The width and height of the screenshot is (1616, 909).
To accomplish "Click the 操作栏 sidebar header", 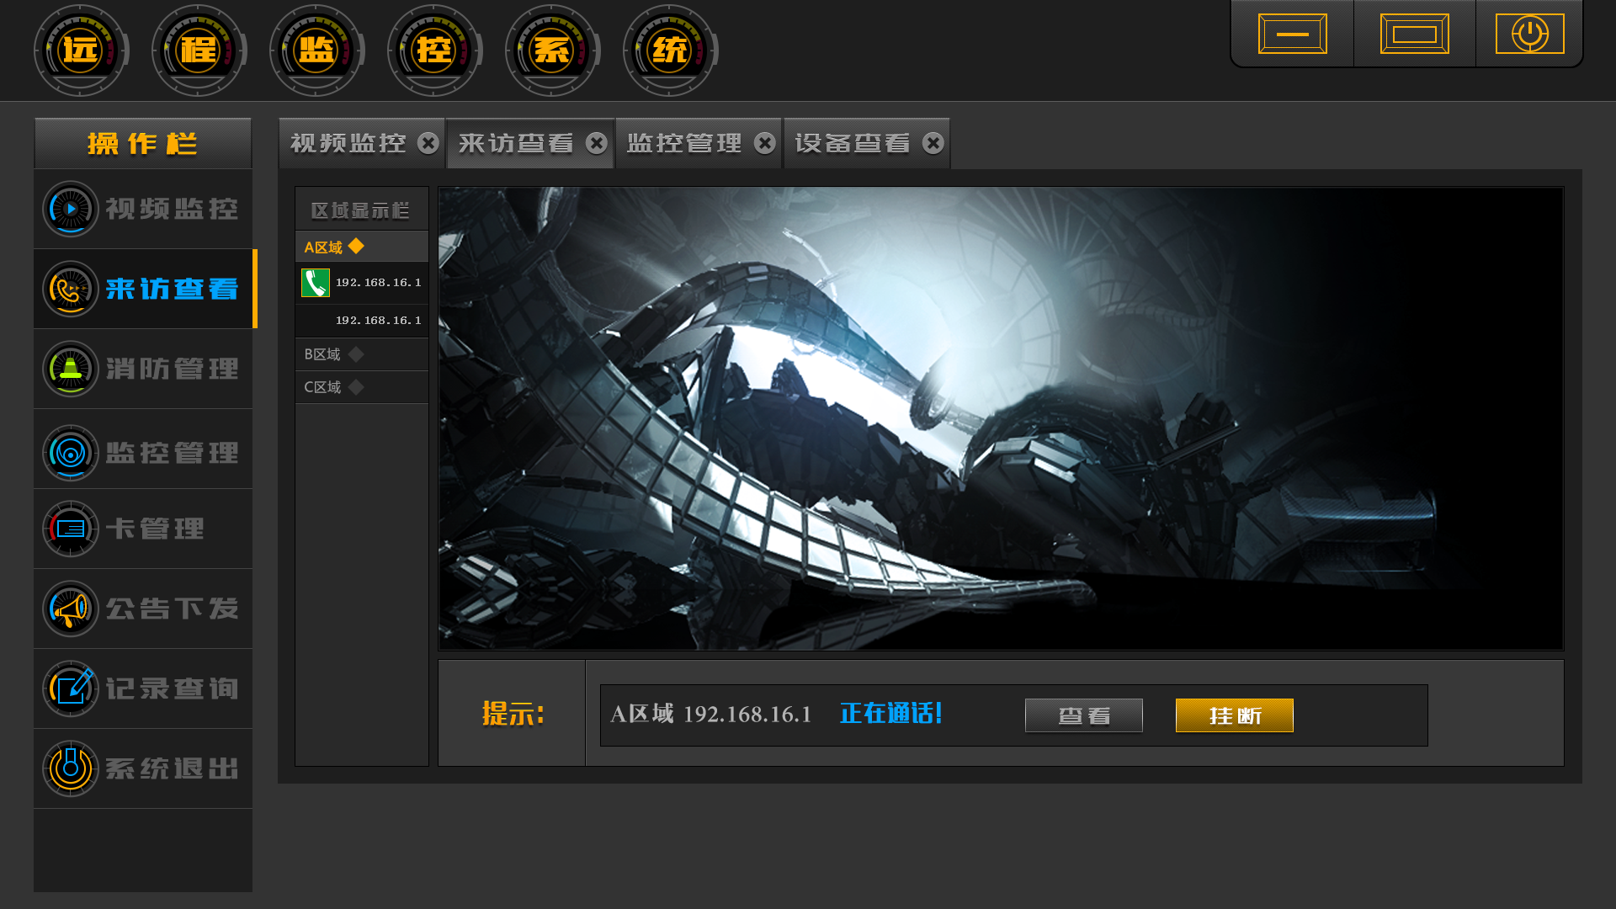I will [x=143, y=143].
